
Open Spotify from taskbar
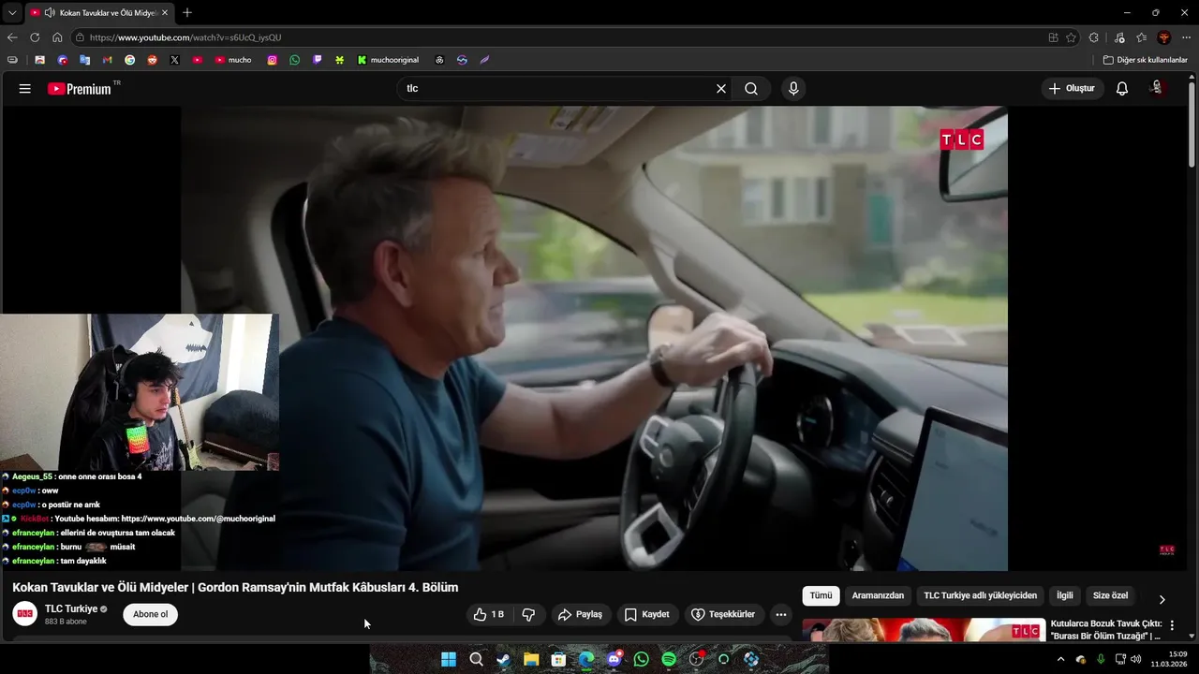point(669,659)
